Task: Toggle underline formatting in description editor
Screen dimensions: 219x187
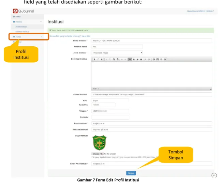Action: pos(102,59)
